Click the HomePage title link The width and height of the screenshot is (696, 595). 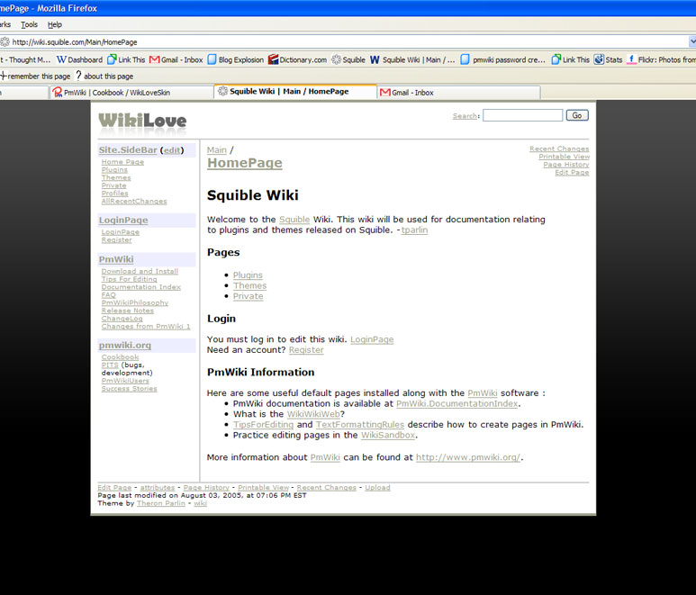coord(245,163)
